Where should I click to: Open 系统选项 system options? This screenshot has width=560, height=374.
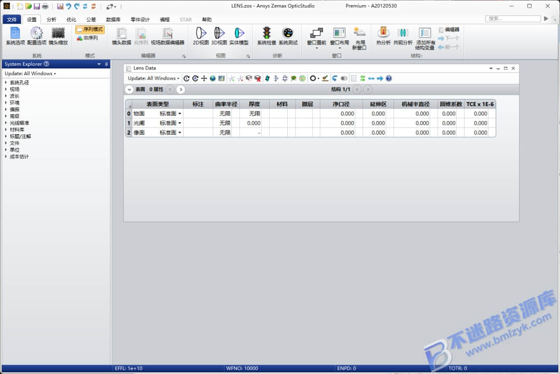coord(16,36)
